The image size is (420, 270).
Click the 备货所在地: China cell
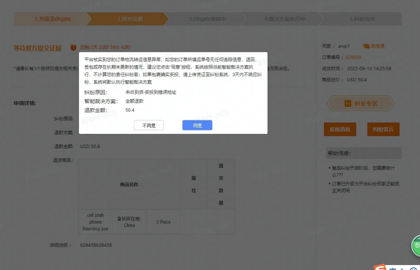[x=129, y=222]
